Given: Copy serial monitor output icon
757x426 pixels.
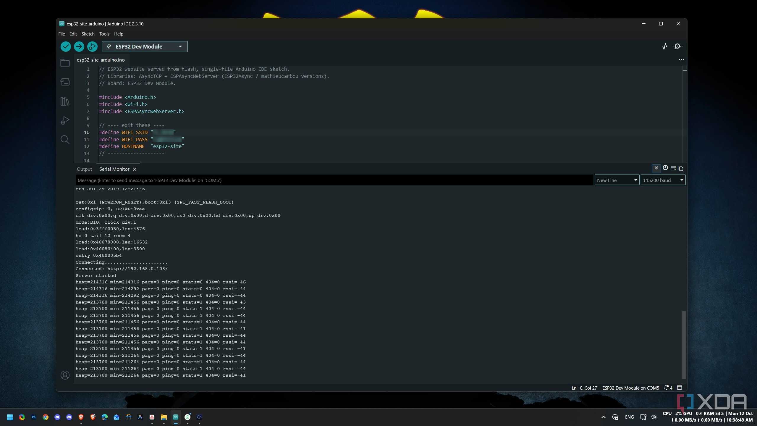Looking at the screenshot, I should 681,168.
